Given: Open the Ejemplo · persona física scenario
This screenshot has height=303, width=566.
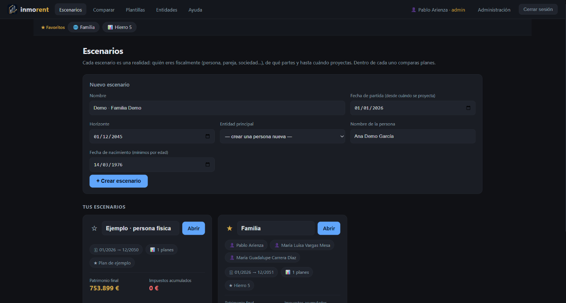Looking at the screenshot, I should (194, 228).
